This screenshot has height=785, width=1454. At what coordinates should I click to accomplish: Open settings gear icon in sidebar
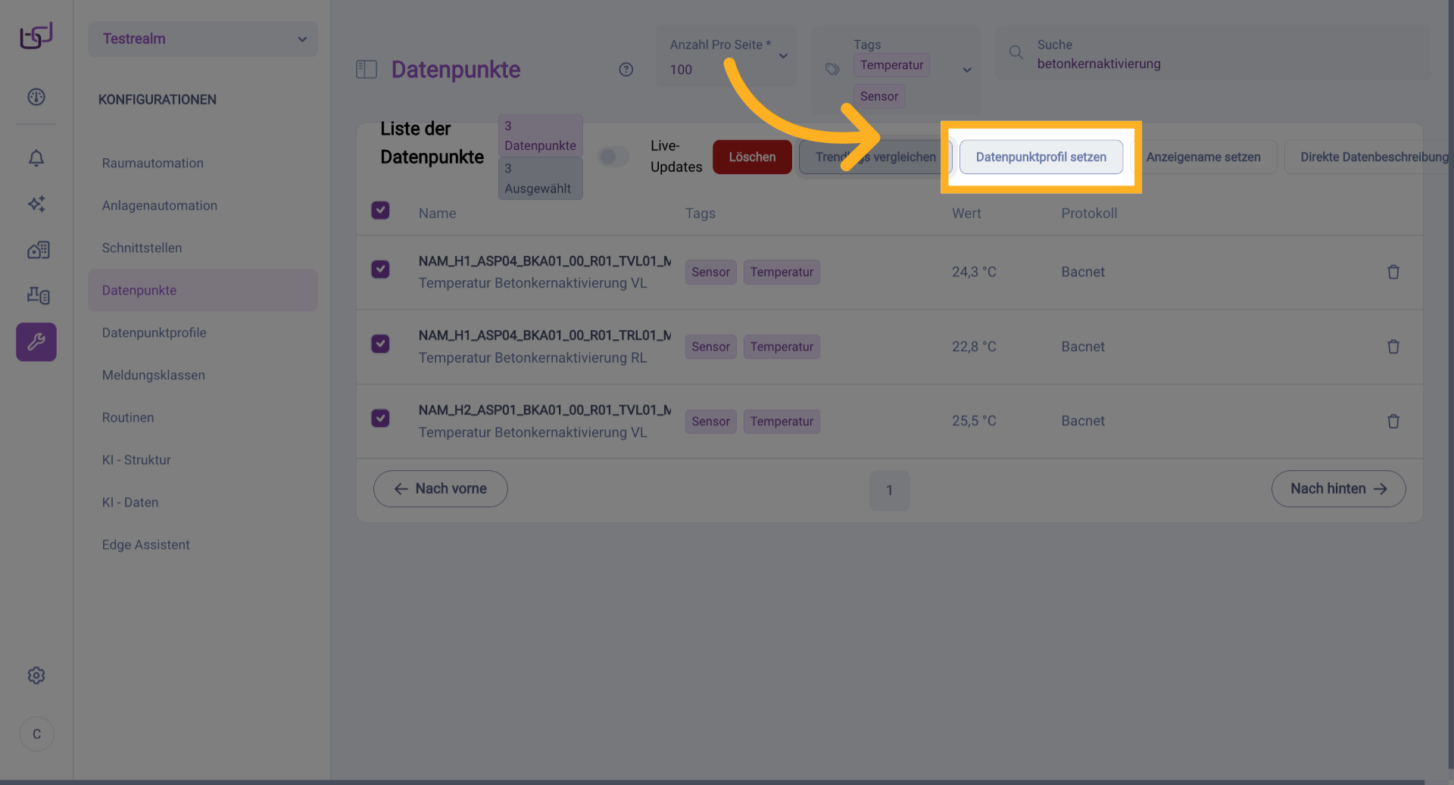point(36,675)
